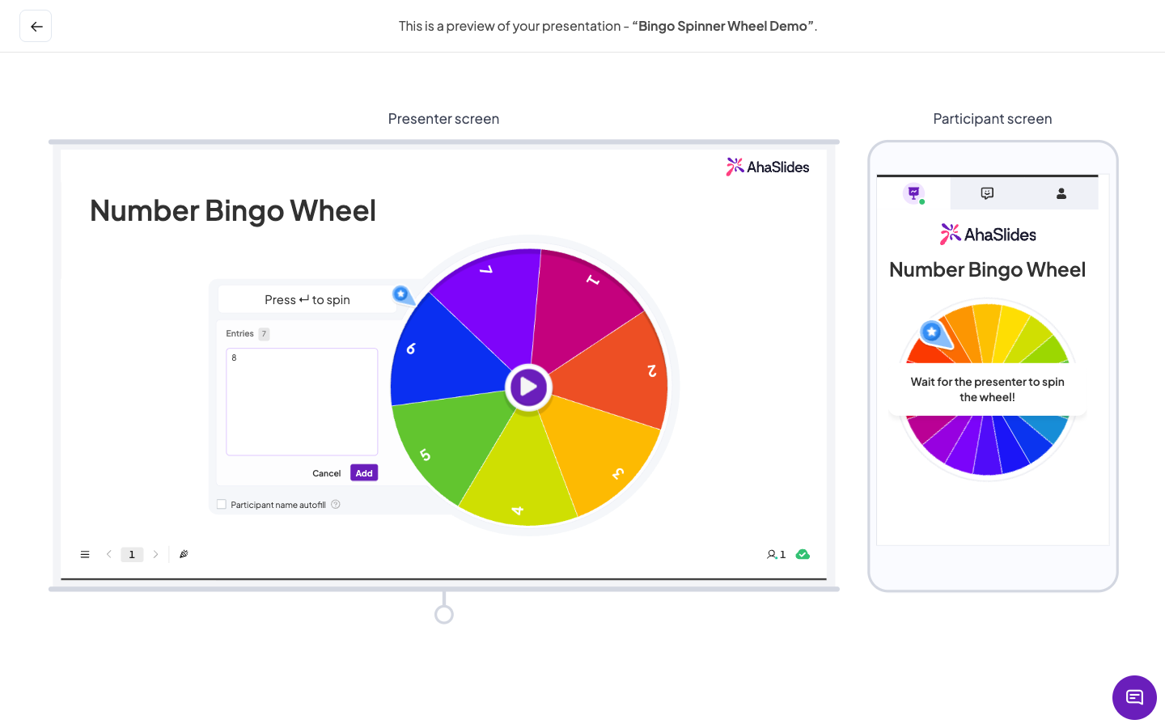The image size is (1165, 728).
Task: Click the AhaSlides logo on presenter screen
Action: pos(768,167)
